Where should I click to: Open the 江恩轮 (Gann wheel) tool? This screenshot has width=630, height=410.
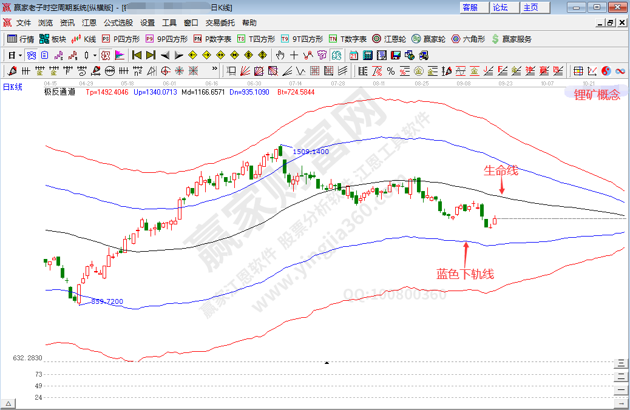point(388,39)
